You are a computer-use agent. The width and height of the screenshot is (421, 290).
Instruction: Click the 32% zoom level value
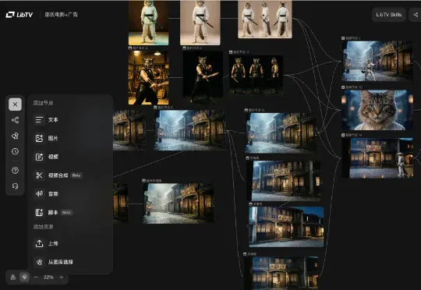point(48,277)
